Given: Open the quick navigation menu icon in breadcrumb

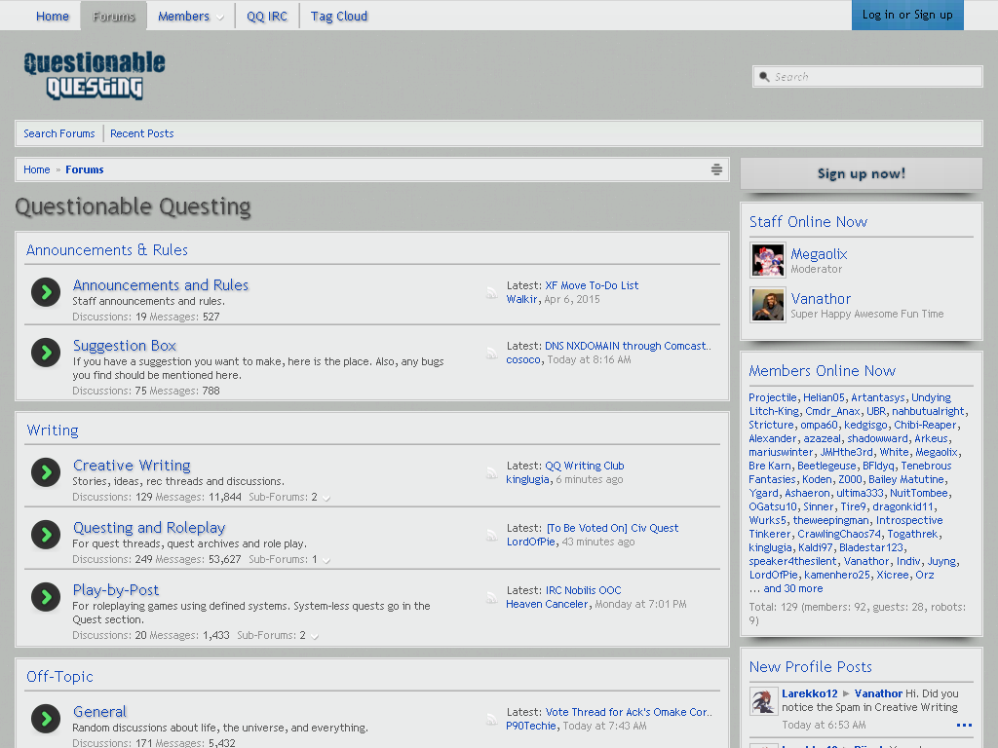Looking at the screenshot, I should [716, 169].
